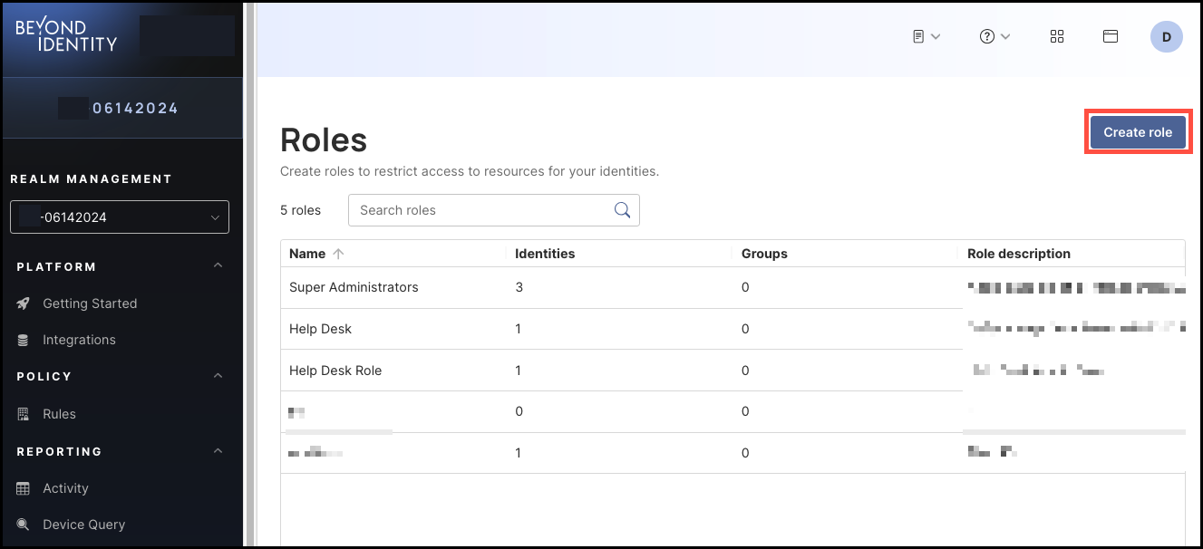Screen dimensions: 1203x549
Task: Click the Create role button
Action: click(1138, 132)
